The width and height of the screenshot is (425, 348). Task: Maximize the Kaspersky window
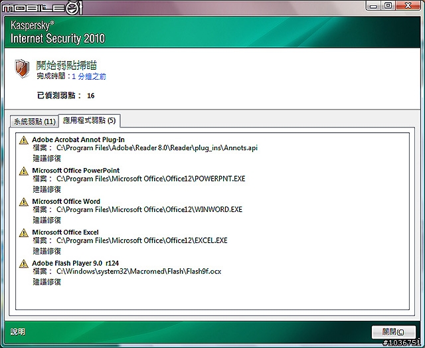click(388, 5)
